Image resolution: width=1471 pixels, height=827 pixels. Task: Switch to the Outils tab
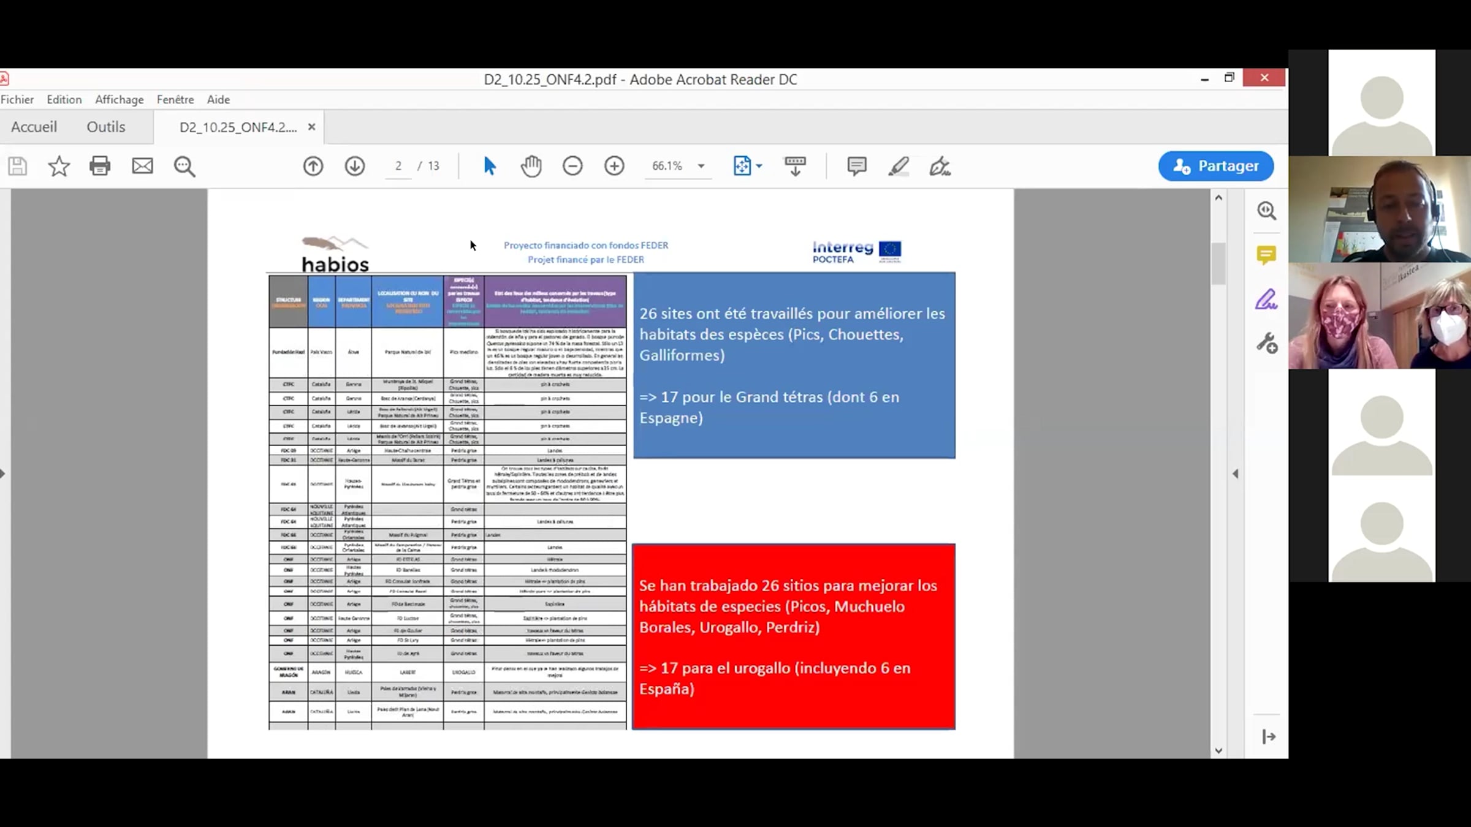click(x=105, y=127)
